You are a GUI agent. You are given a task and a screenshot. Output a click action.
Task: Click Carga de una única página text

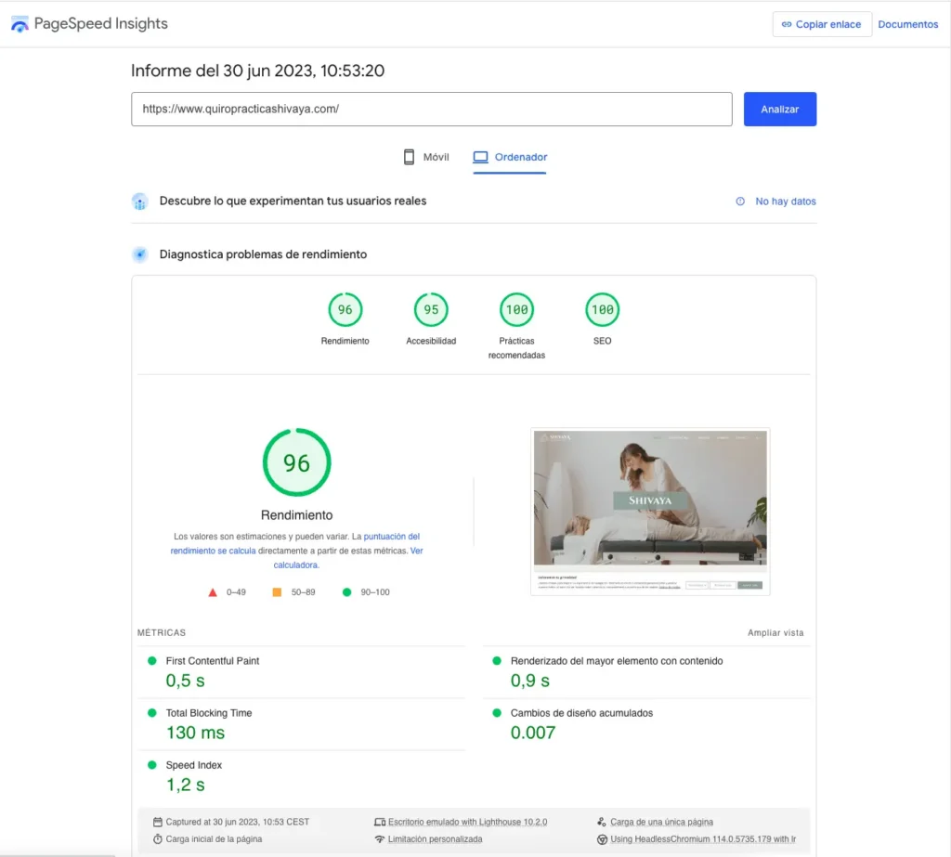point(661,823)
